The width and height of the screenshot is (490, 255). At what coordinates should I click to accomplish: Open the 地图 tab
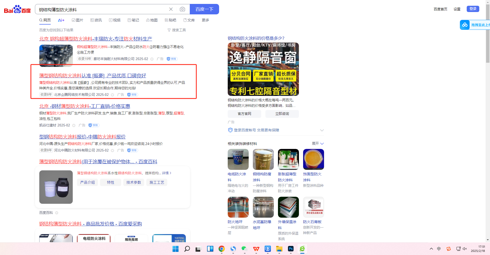(x=152, y=20)
